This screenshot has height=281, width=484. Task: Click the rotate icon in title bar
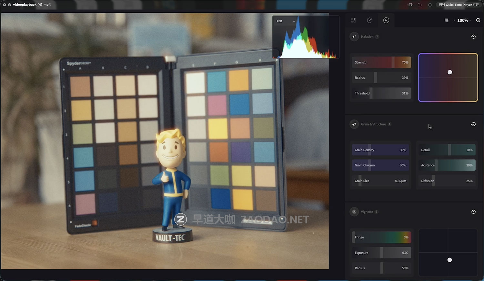click(x=420, y=5)
